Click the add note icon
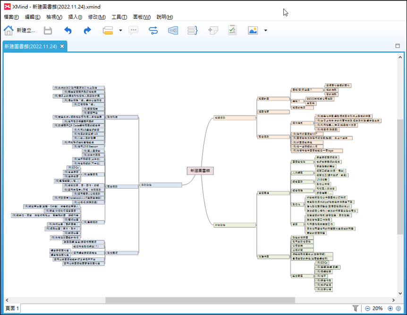Screen dimensions: 407x315 (x=213, y=31)
